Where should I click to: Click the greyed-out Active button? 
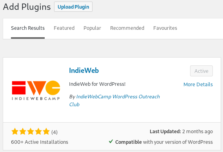[x=201, y=71]
